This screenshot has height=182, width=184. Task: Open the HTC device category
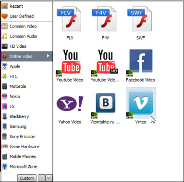pos(27,76)
